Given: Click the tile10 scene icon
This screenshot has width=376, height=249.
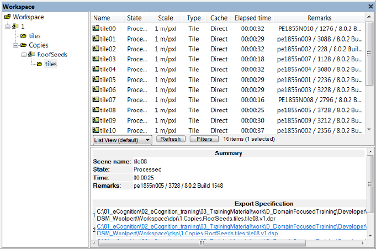Looking at the screenshot, I should 96,130.
